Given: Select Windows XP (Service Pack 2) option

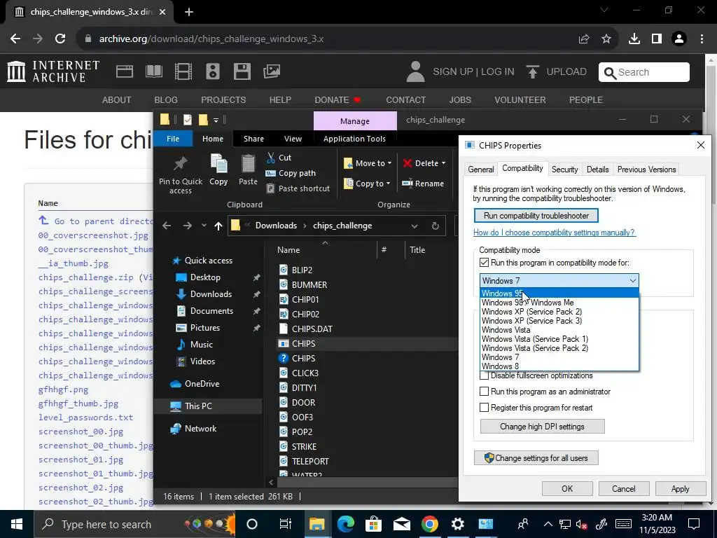Looking at the screenshot, I should 559,312.
